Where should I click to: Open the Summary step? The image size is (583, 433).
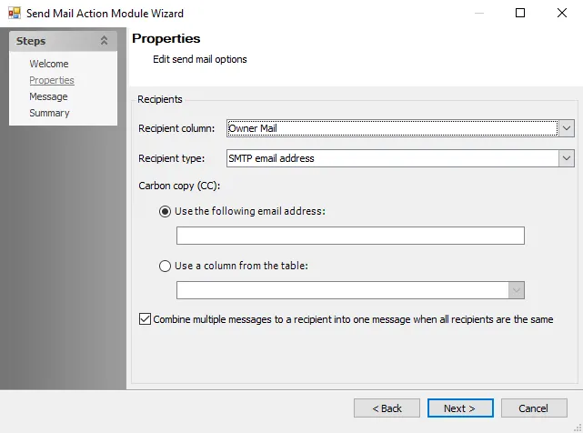(x=49, y=113)
